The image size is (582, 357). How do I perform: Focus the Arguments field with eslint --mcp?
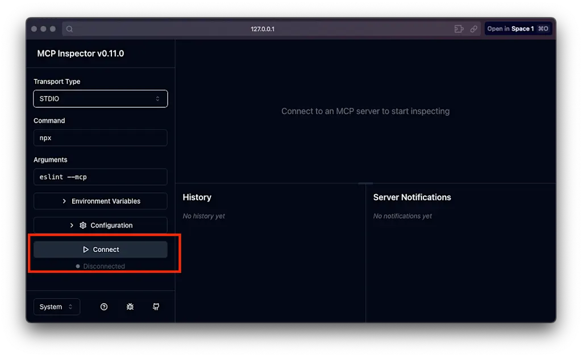[x=100, y=177]
